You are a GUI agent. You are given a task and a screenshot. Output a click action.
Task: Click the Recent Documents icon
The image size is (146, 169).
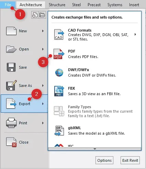35,15
